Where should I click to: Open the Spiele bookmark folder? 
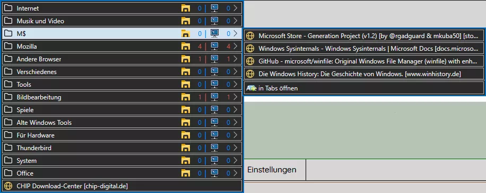122,110
